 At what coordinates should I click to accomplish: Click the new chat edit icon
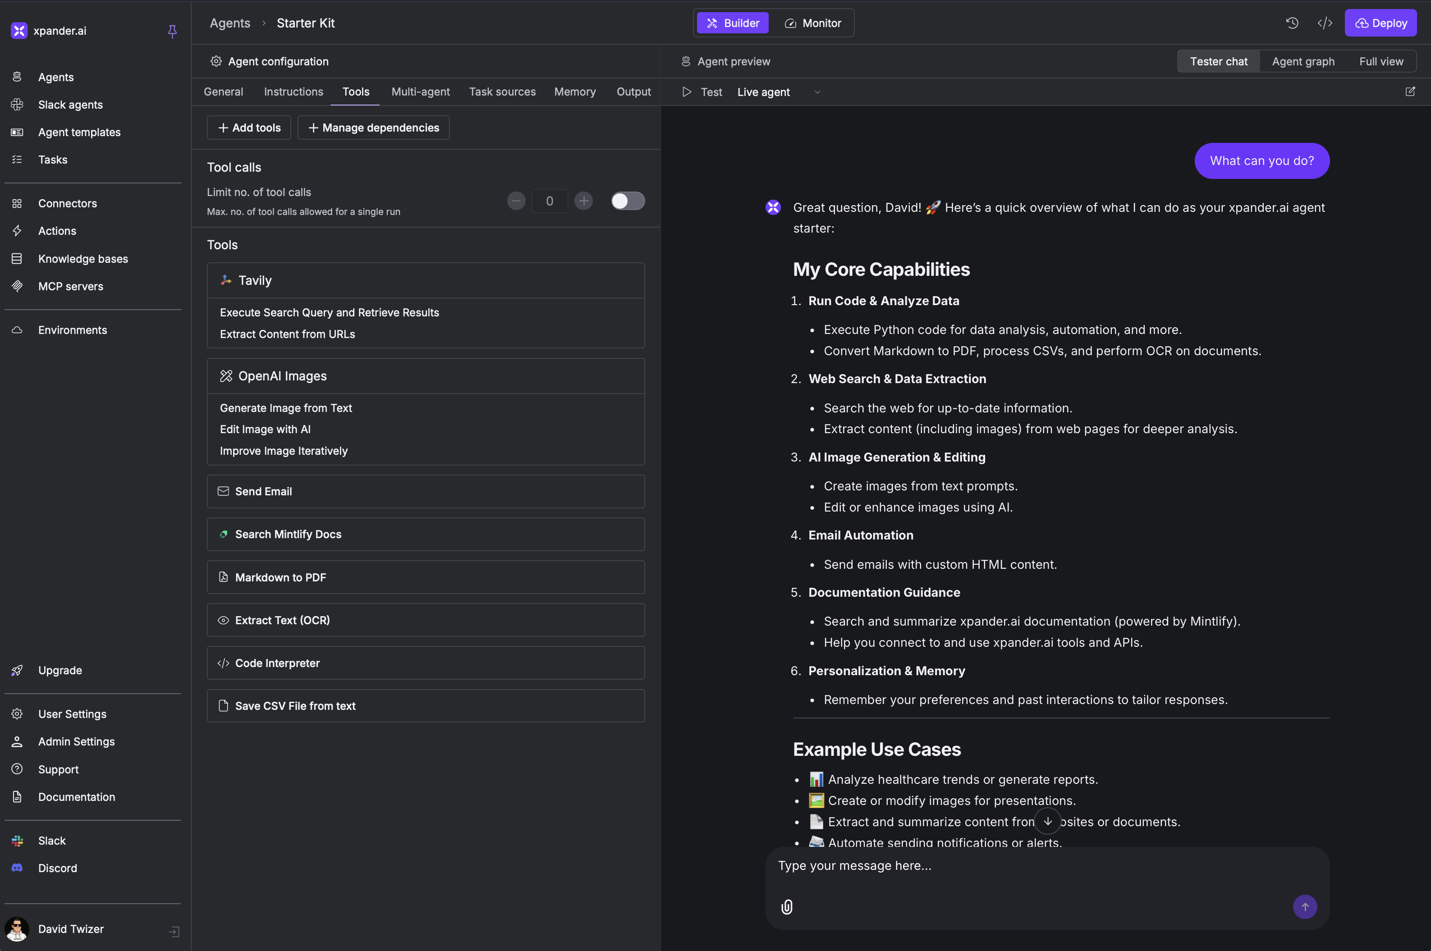click(x=1410, y=91)
